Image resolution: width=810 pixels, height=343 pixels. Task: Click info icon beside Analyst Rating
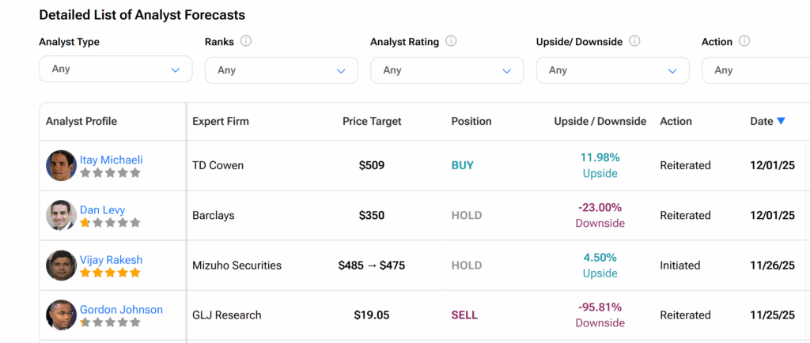point(451,42)
